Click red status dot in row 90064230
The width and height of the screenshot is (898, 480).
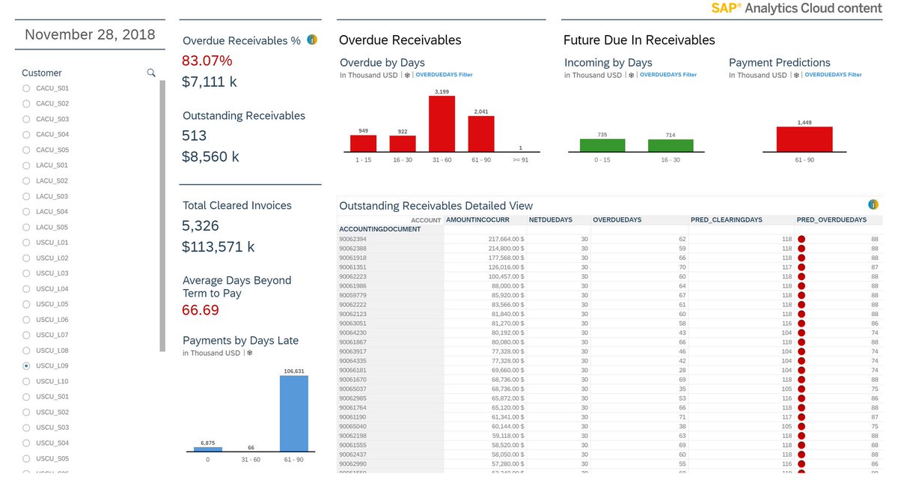pos(801,332)
